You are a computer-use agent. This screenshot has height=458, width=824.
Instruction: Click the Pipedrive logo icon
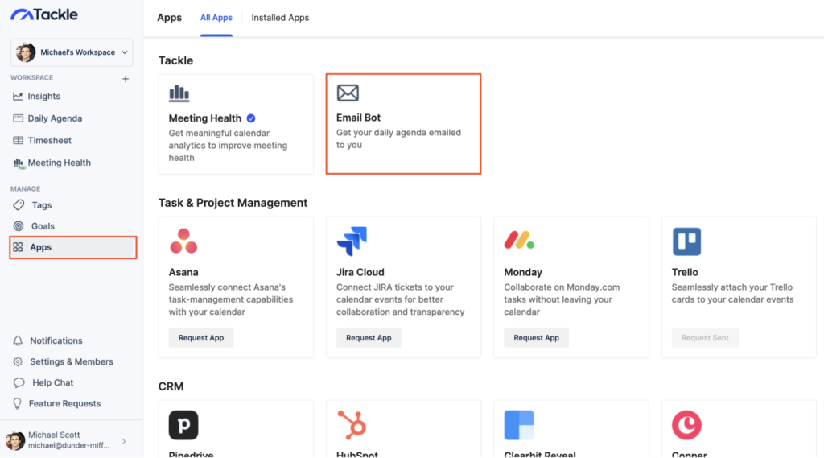click(x=183, y=425)
